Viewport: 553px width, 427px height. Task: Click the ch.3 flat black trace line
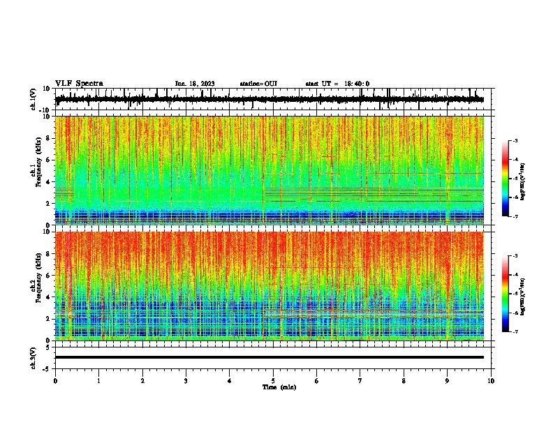click(x=269, y=357)
